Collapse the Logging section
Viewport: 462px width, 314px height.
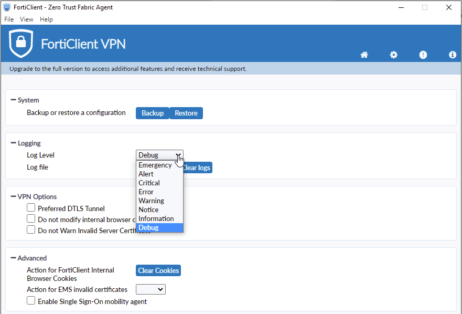(x=13, y=143)
